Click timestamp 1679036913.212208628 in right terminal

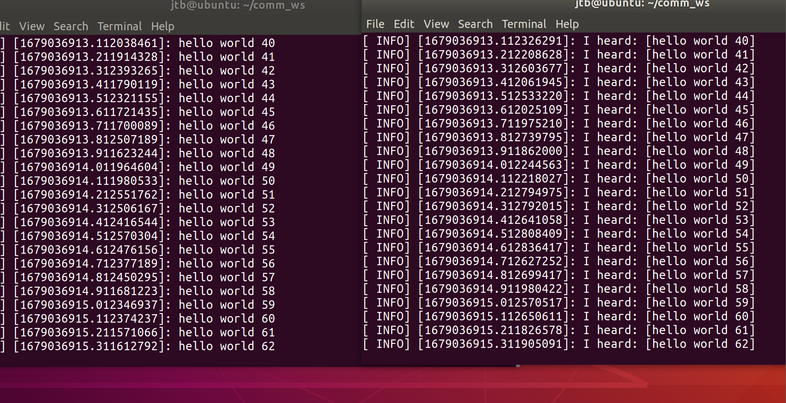(493, 54)
